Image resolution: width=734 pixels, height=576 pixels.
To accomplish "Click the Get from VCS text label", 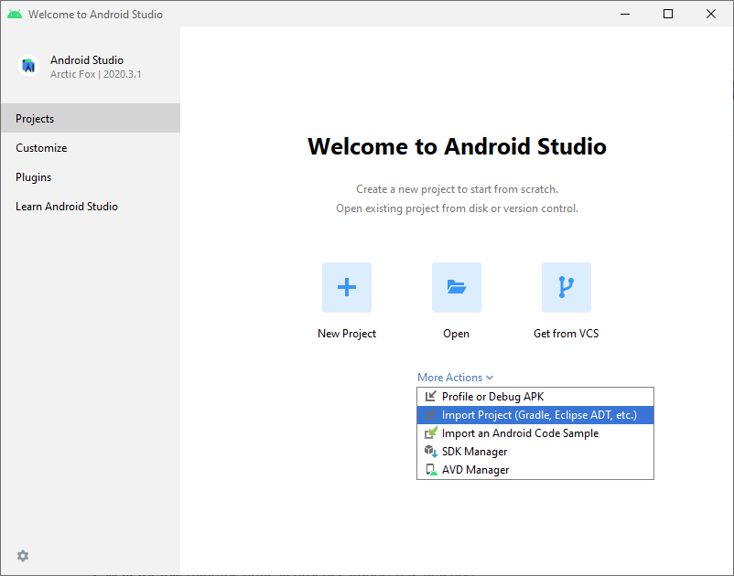I will (x=567, y=334).
